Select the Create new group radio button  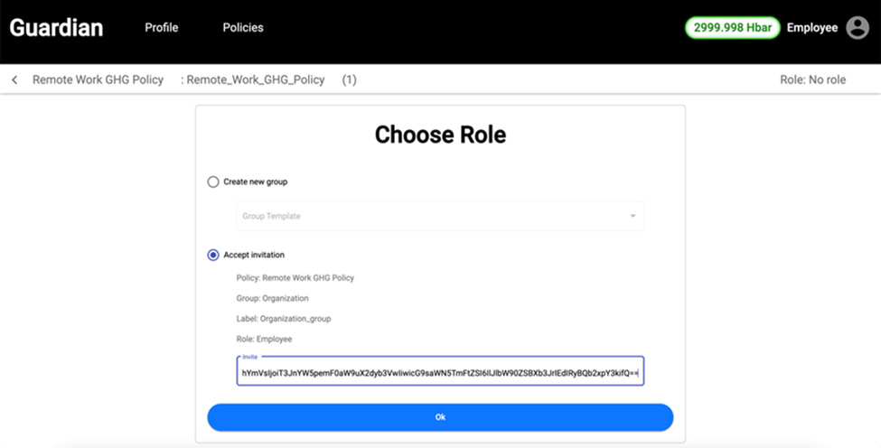pos(213,182)
